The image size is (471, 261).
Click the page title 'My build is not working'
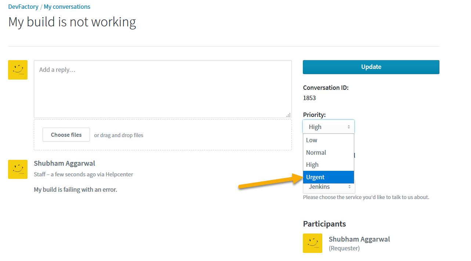click(72, 22)
